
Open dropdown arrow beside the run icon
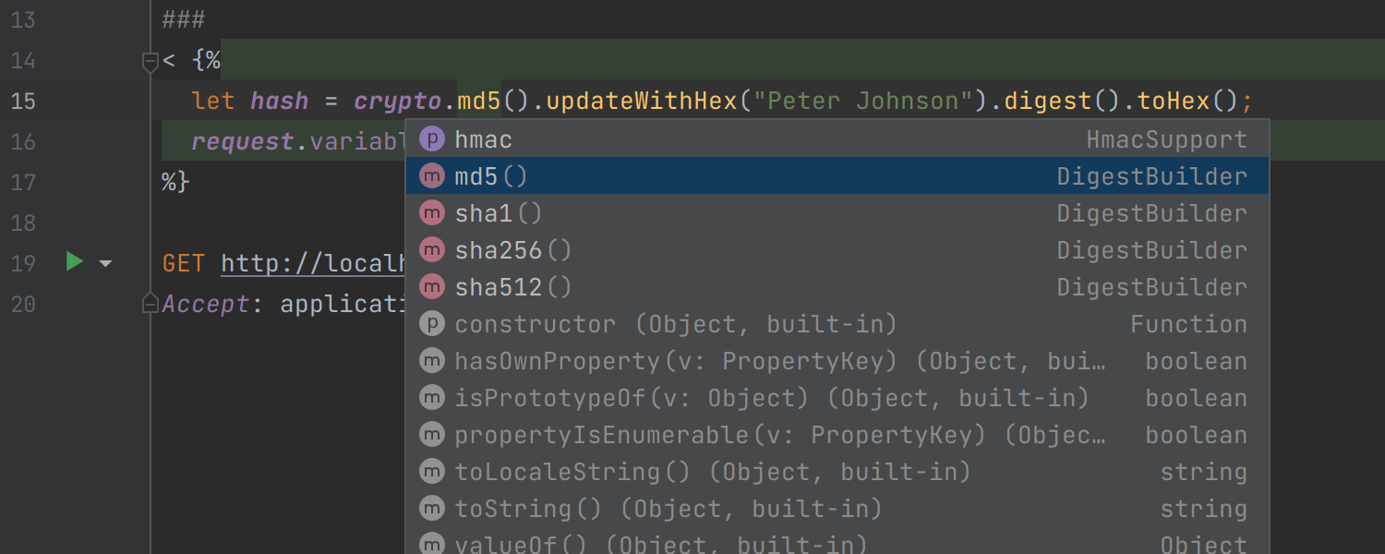pyautogui.click(x=105, y=264)
